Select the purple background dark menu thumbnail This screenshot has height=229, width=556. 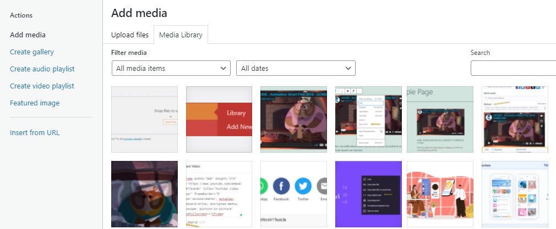368,194
